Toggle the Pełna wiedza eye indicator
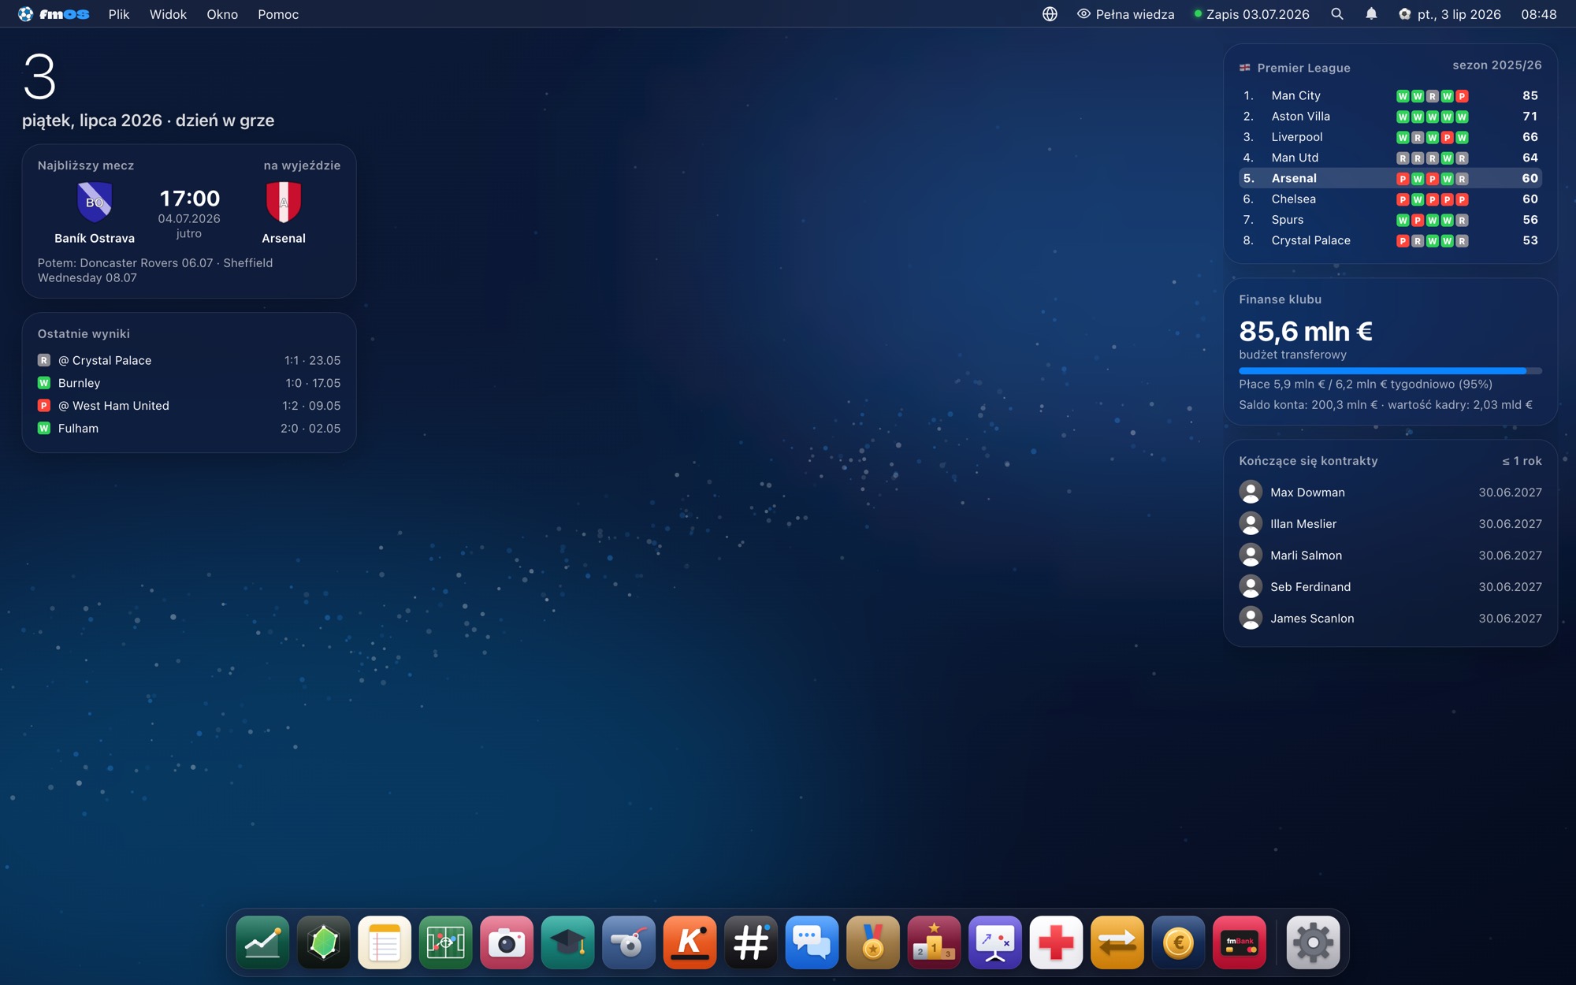This screenshot has height=985, width=1576. point(1125,14)
